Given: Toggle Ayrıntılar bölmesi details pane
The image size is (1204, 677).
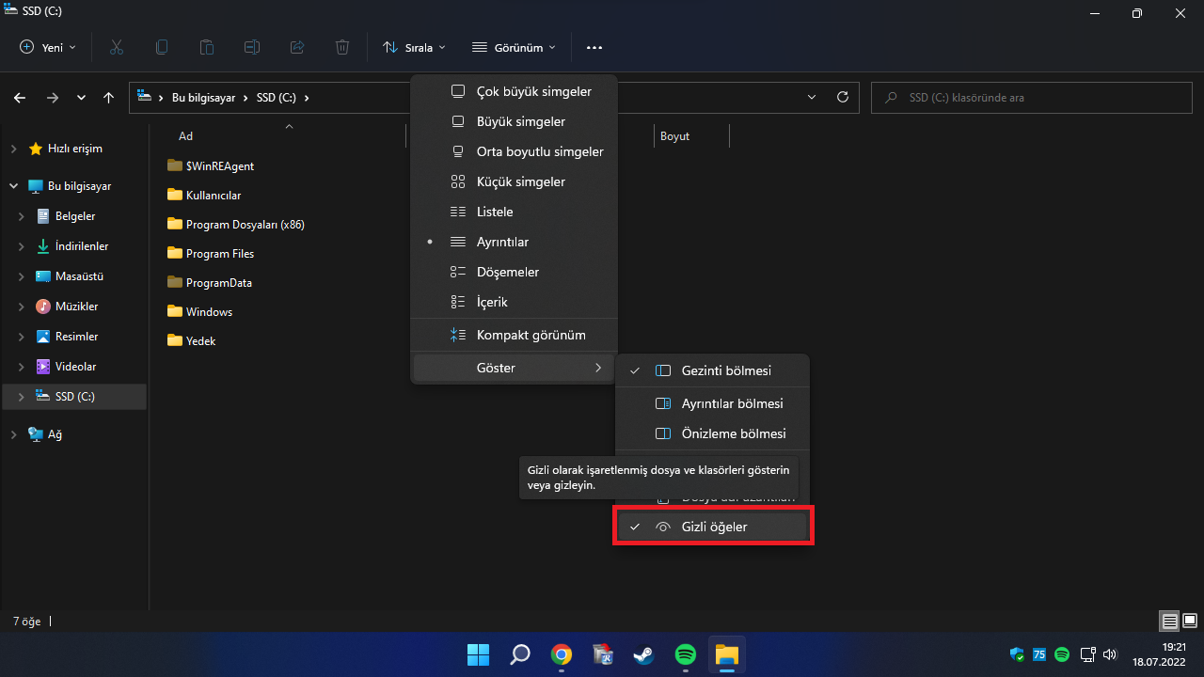Looking at the screenshot, I should pyautogui.click(x=712, y=403).
